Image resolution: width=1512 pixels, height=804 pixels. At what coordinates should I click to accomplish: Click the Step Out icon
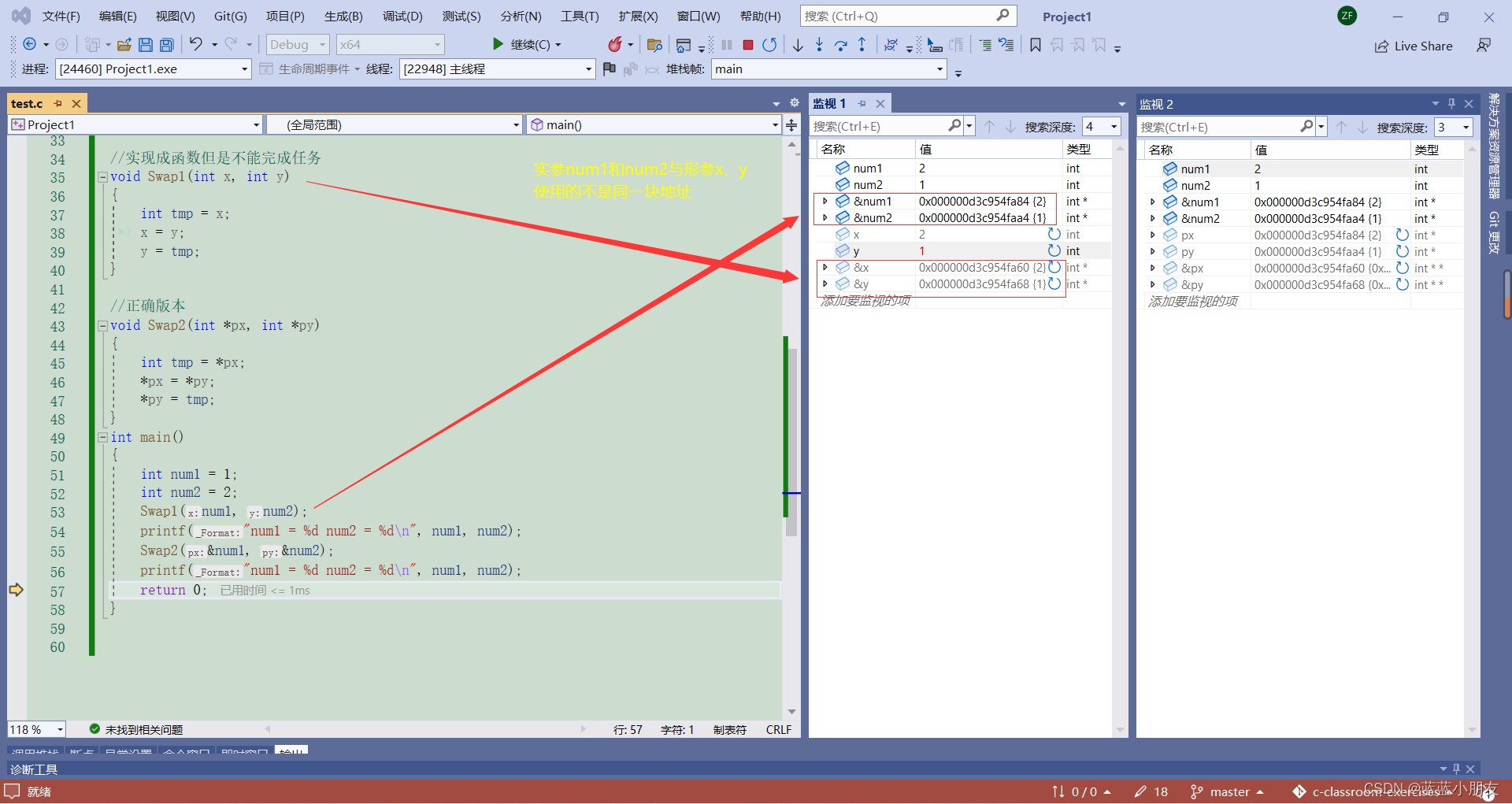coord(862,45)
